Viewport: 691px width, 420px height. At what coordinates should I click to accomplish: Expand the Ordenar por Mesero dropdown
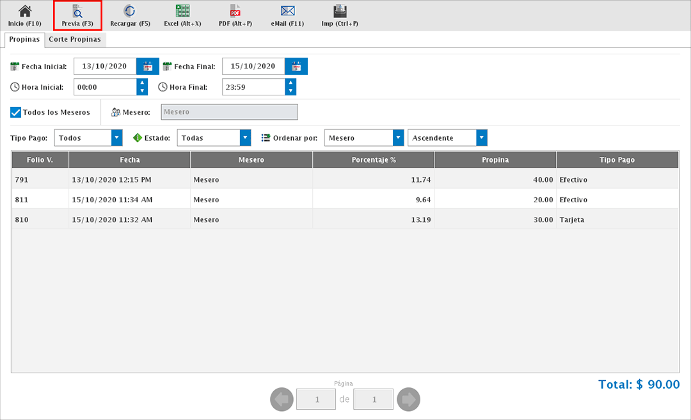click(x=399, y=138)
